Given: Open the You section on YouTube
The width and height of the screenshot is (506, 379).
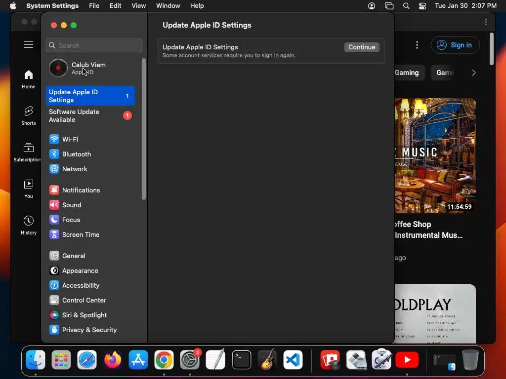Looking at the screenshot, I should coord(28,189).
